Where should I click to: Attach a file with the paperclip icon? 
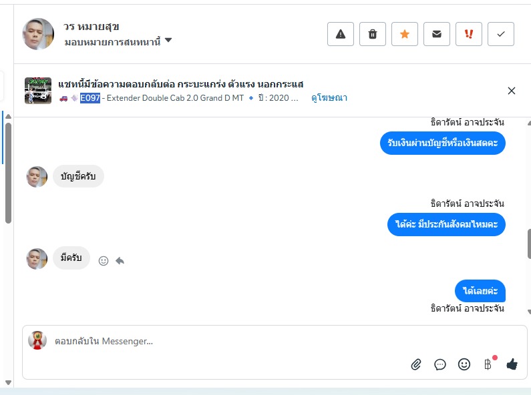(416, 364)
